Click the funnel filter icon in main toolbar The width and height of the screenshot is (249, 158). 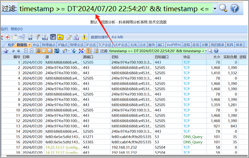38,37
